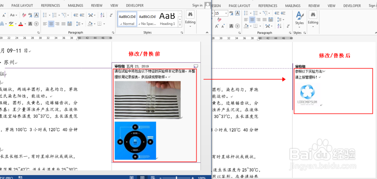This screenshot has height=179, width=377.
Task: Click 100% zoom level in status bar
Action: click(x=202, y=178)
